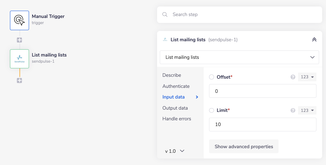Collapse the List mailing lists step panel
The image size is (326, 165).
314,39
